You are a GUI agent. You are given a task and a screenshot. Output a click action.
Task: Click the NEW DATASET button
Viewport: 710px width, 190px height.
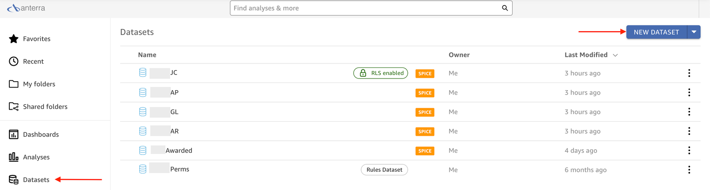click(656, 32)
